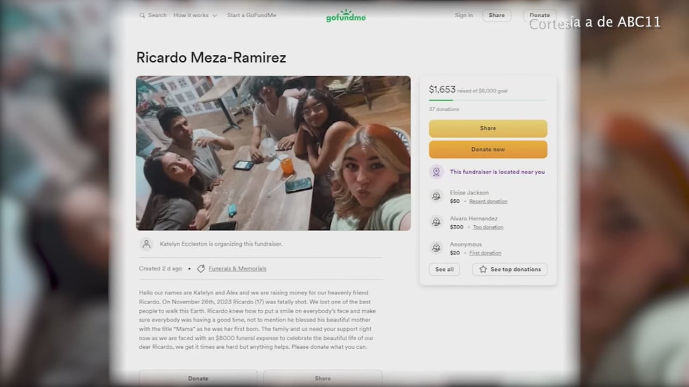This screenshot has height=387, width=689.
Task: Click the Funerals & Memorials tag icon
Action: 201,269
